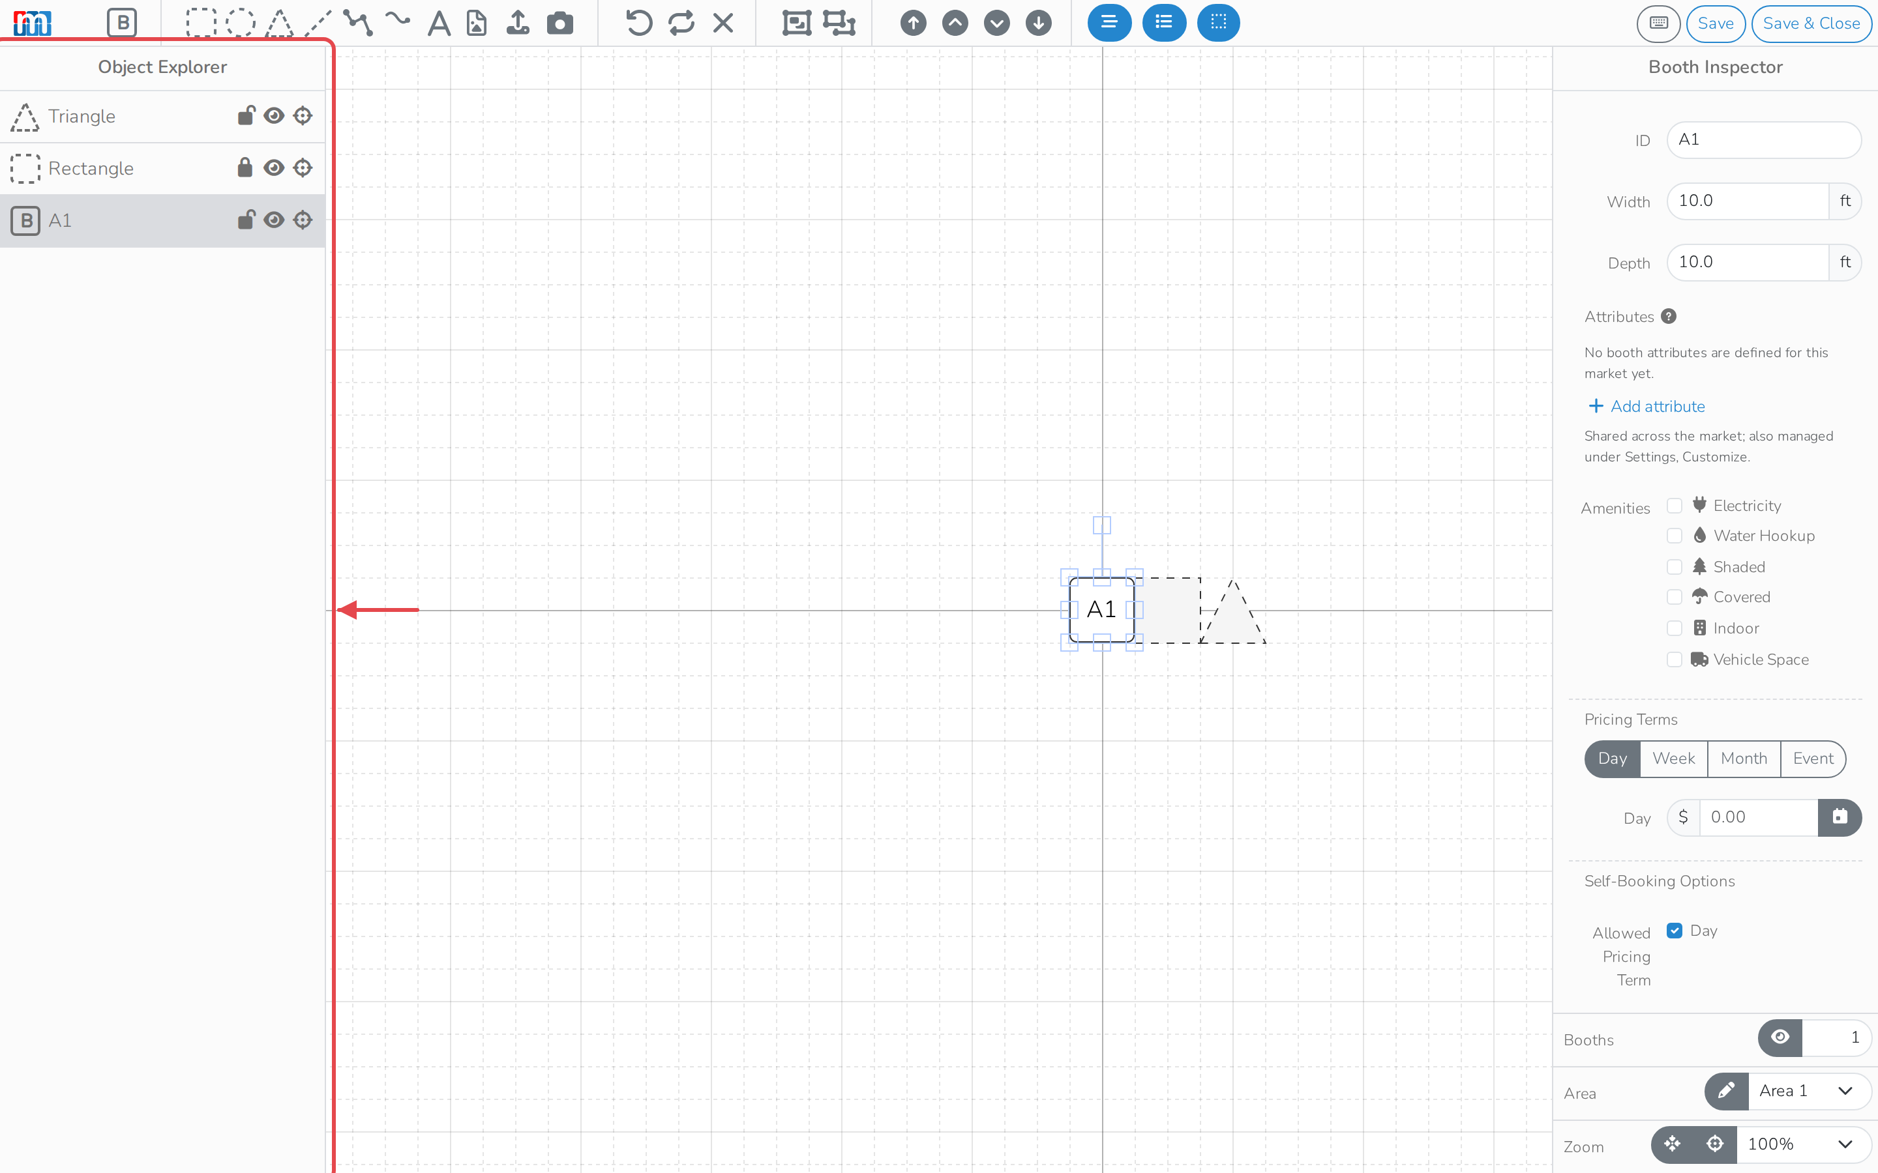Open the Zoom 100% dropdown

click(1803, 1144)
